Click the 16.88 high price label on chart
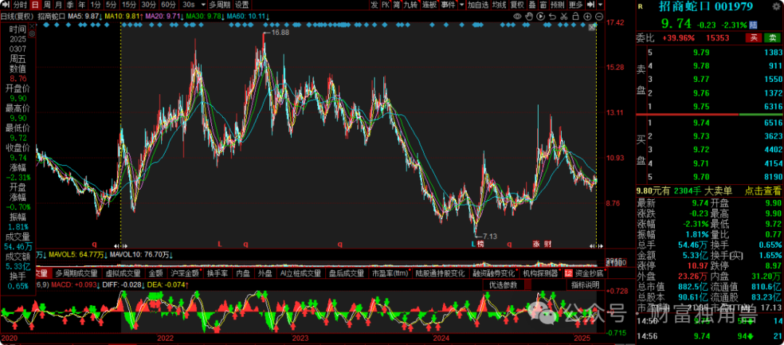 pyautogui.click(x=280, y=33)
